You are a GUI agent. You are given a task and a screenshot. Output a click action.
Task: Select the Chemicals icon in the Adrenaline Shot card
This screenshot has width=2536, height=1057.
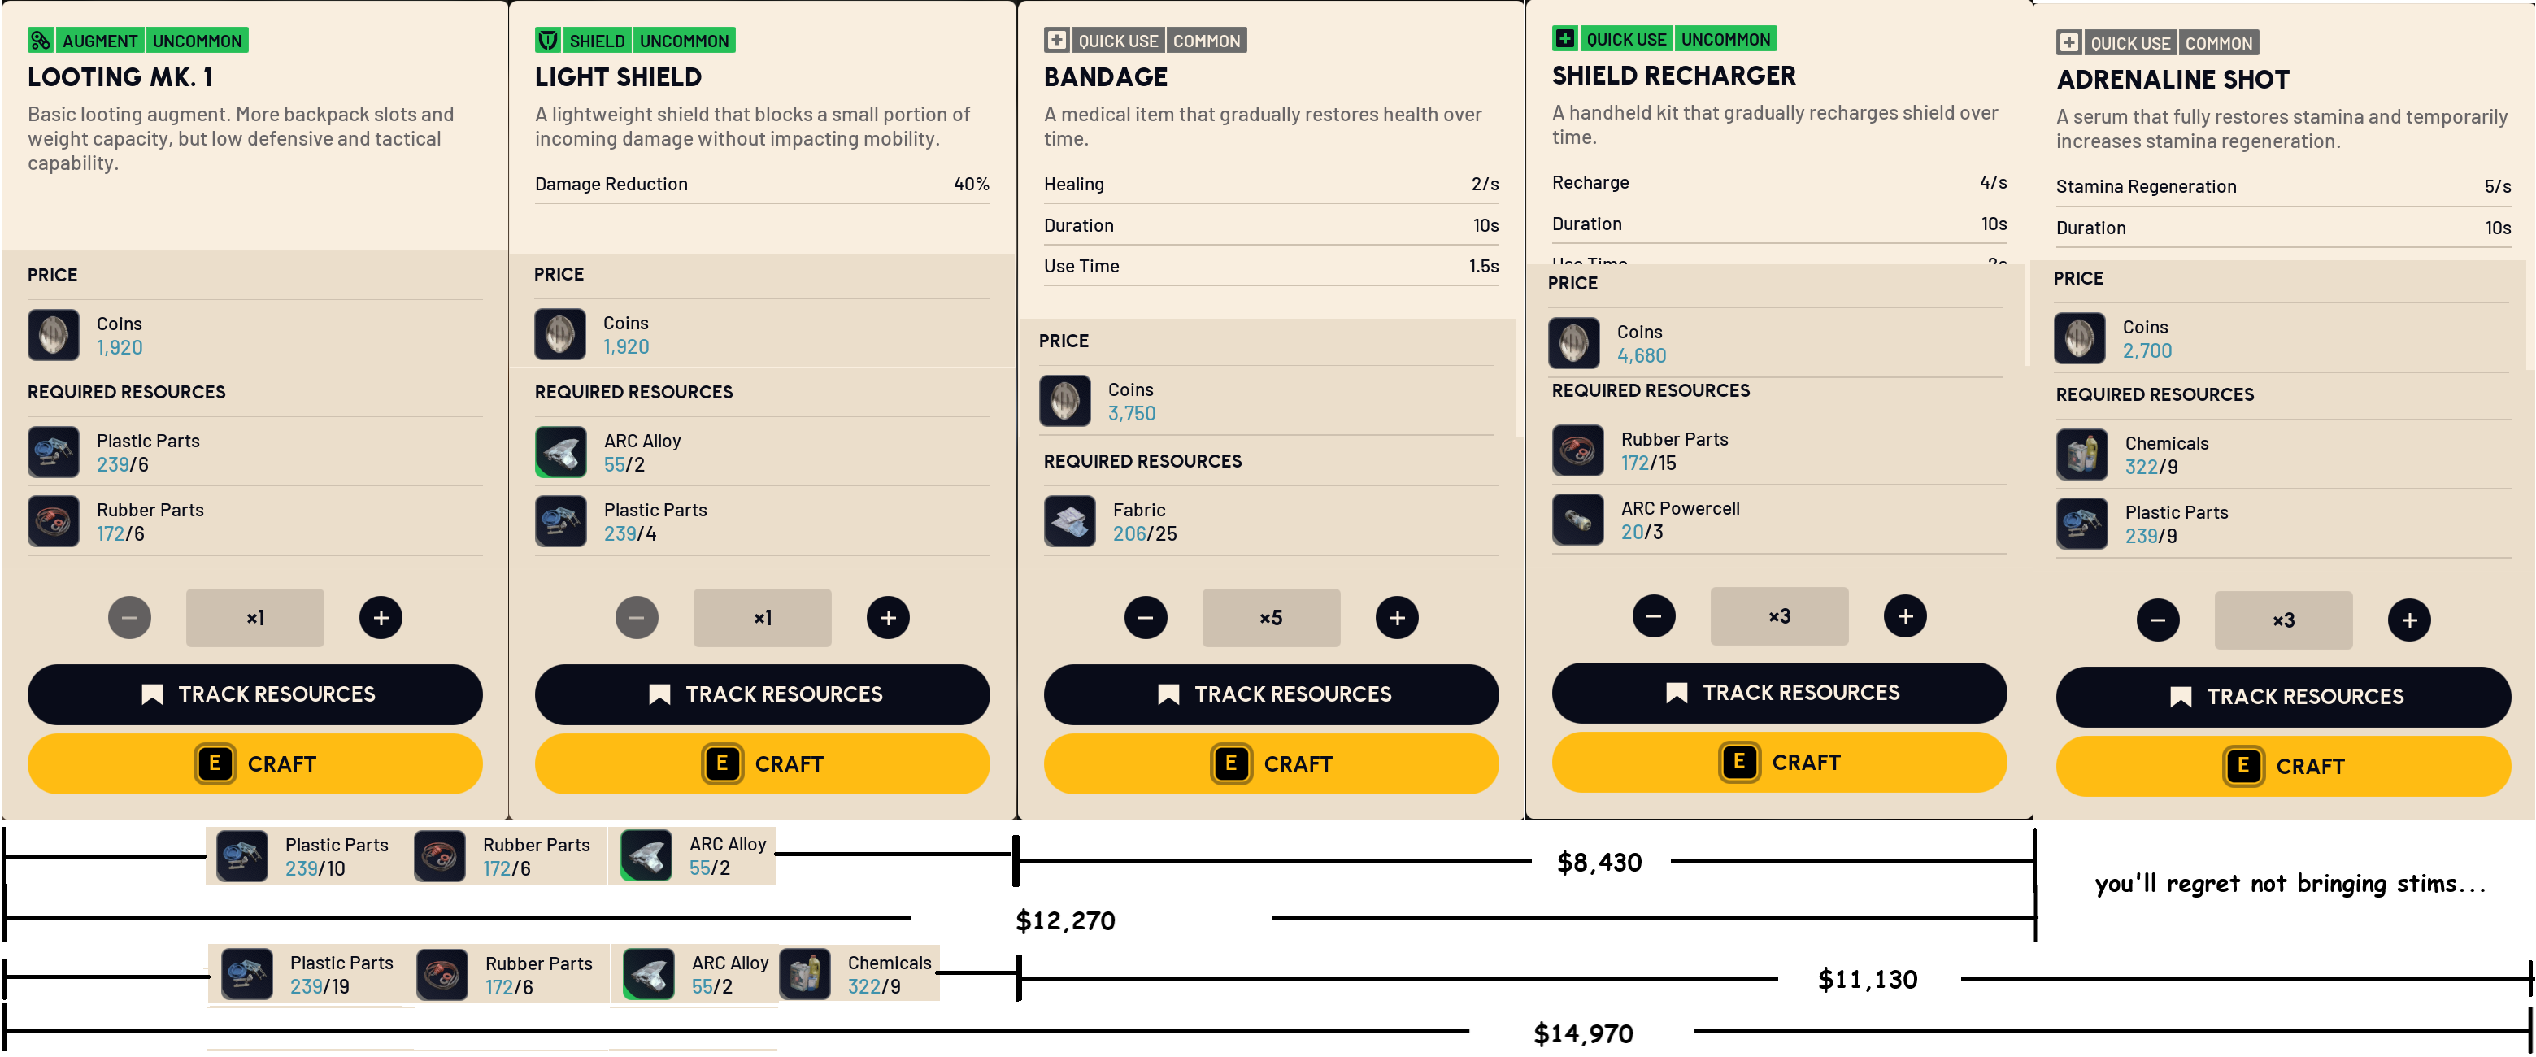2081,455
